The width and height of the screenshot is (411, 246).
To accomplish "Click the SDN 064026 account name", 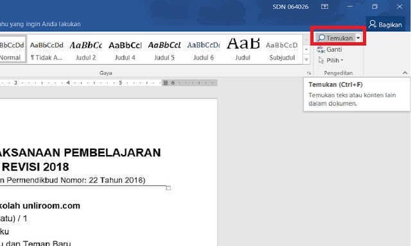I will click(290, 7).
